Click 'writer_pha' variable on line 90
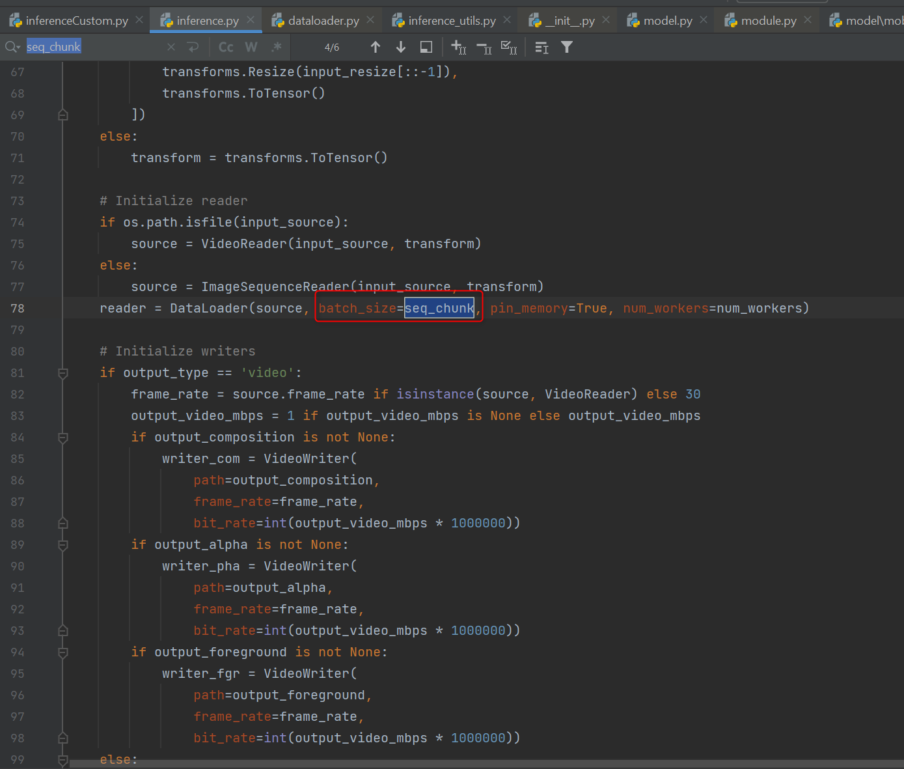The image size is (904, 769). point(201,566)
